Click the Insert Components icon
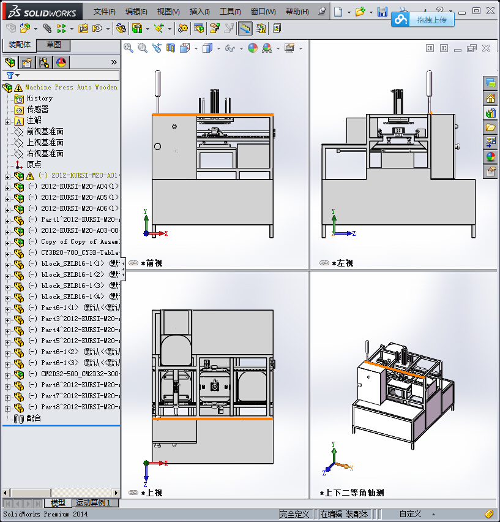 pos(24,29)
